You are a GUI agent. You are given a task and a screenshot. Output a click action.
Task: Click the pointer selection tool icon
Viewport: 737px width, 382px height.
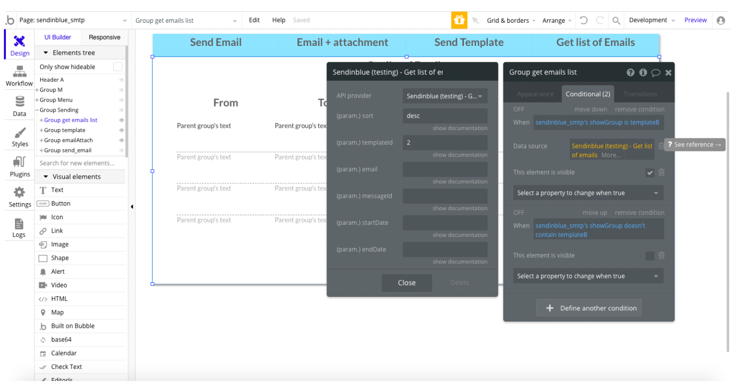[x=476, y=20]
